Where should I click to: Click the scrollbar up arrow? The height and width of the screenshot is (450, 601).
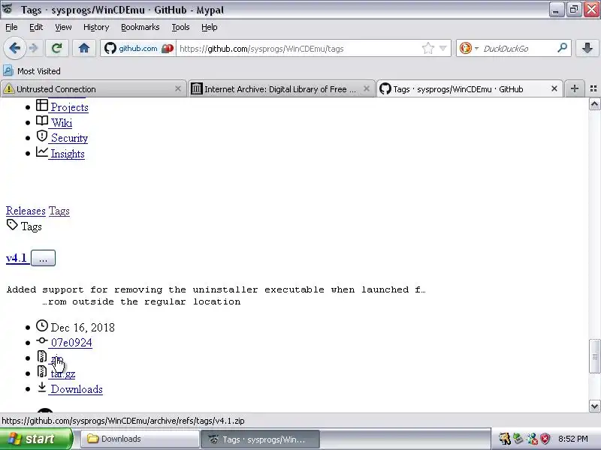(594, 104)
